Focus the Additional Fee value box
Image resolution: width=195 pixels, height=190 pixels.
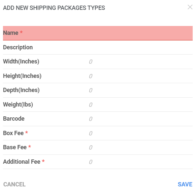[x=141, y=162]
